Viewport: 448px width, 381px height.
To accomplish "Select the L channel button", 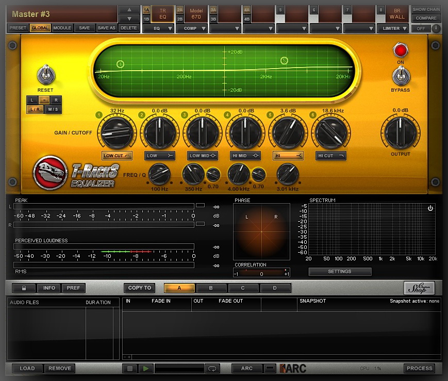I will pos(32,100).
